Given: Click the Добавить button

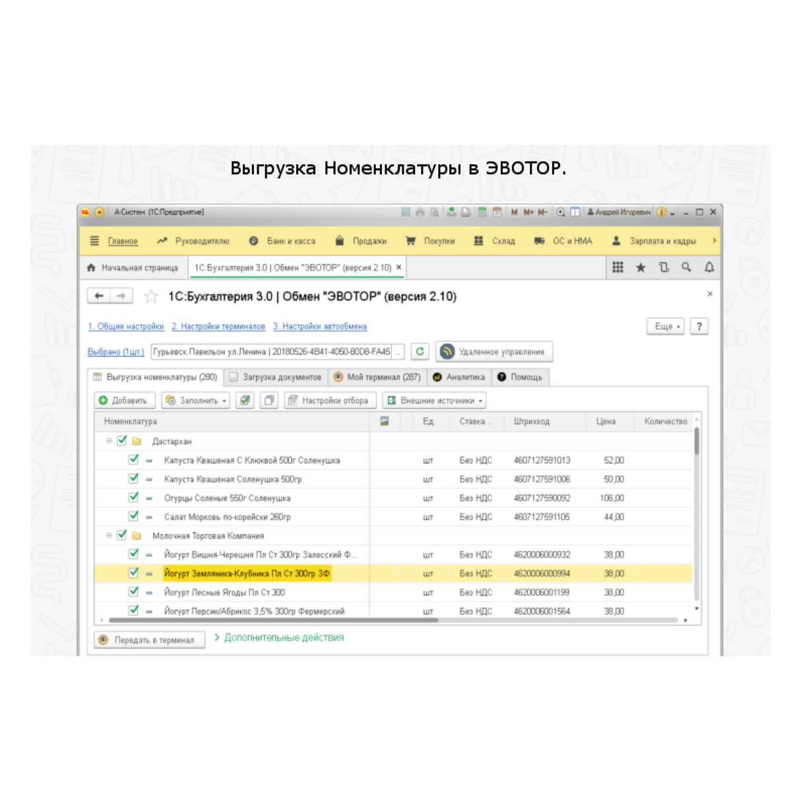Looking at the screenshot, I should (125, 400).
